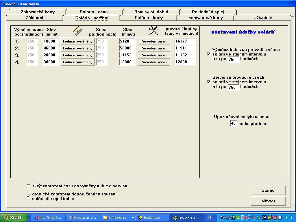Open the Windows Start menu
The width and height of the screenshot is (296, 222).
point(14,218)
